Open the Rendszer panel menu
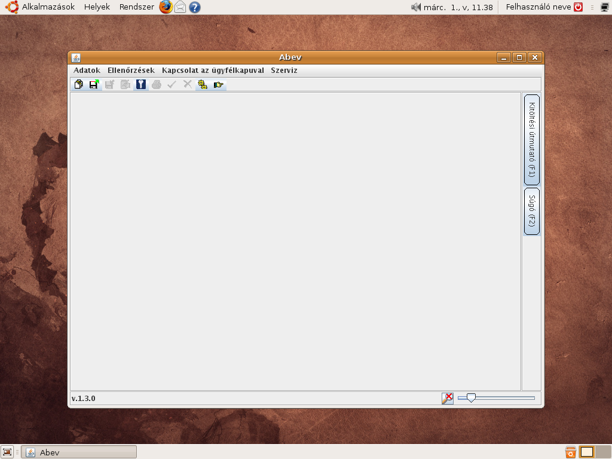This screenshot has height=459, width=612. click(137, 7)
